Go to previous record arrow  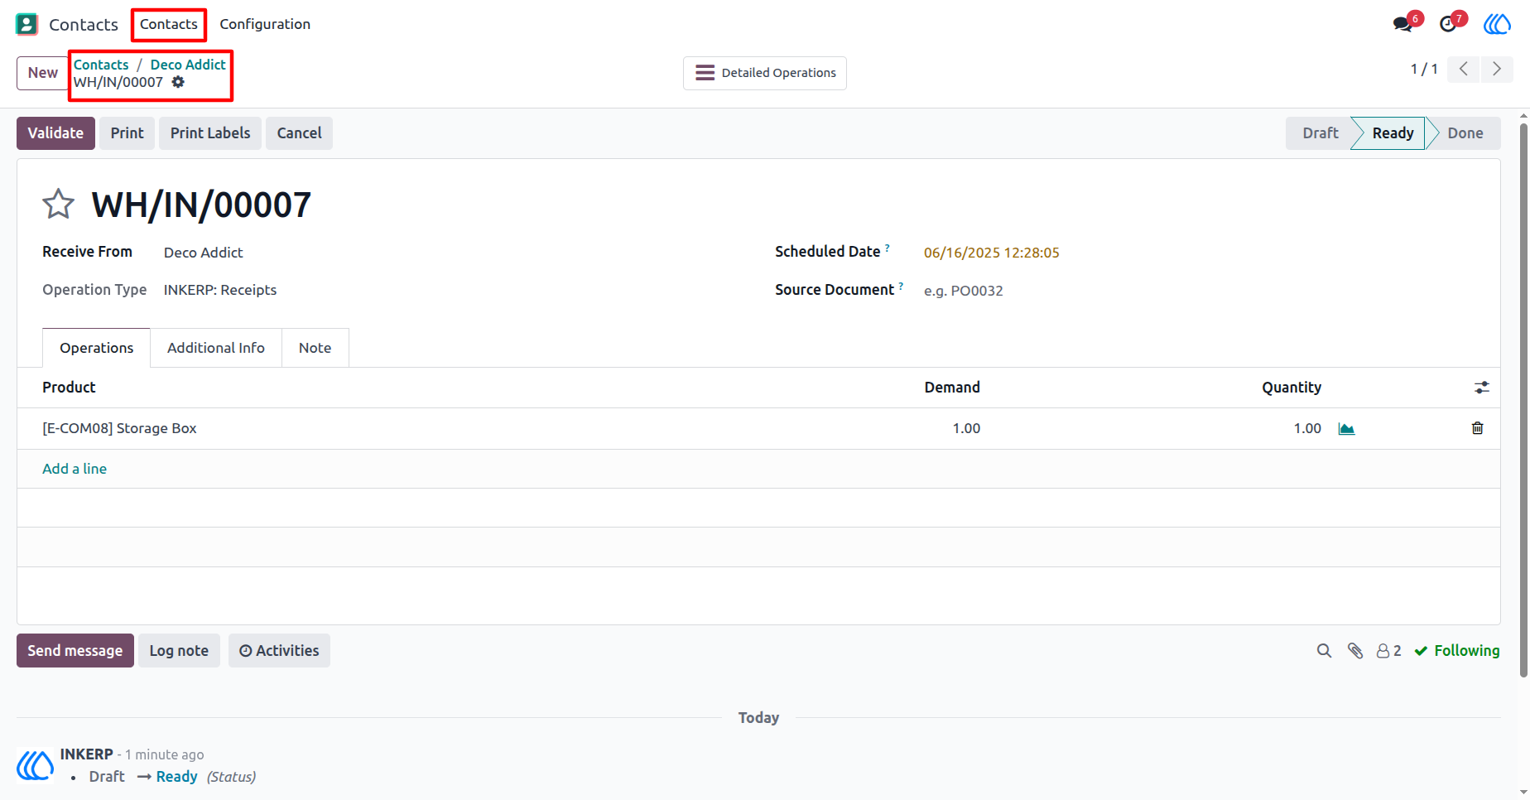[1464, 69]
